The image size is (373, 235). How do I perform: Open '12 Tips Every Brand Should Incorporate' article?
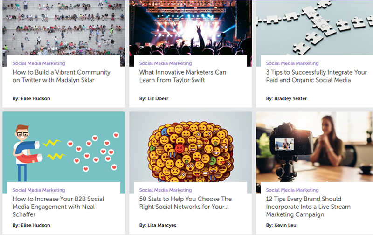308,207
